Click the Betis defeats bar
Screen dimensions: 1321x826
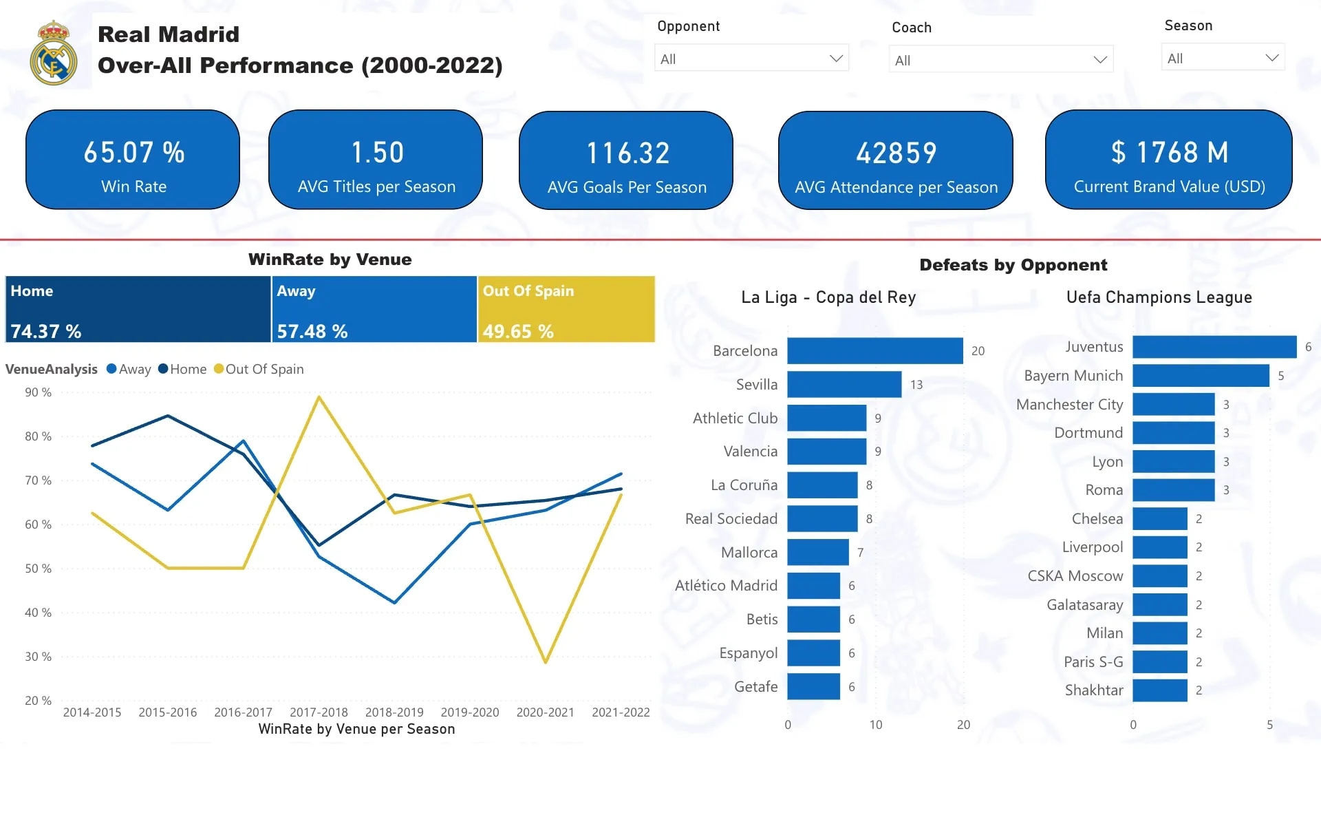click(x=814, y=619)
